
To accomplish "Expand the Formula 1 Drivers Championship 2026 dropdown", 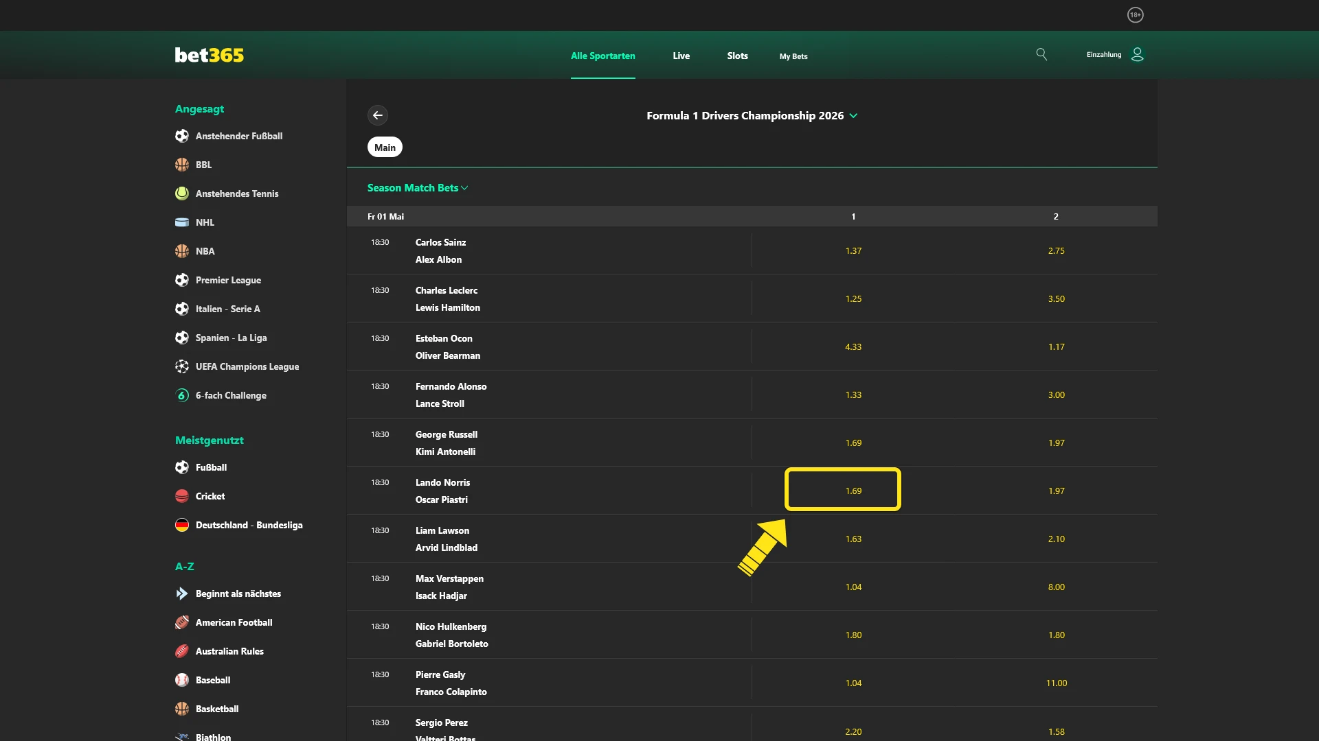I will click(x=854, y=116).
